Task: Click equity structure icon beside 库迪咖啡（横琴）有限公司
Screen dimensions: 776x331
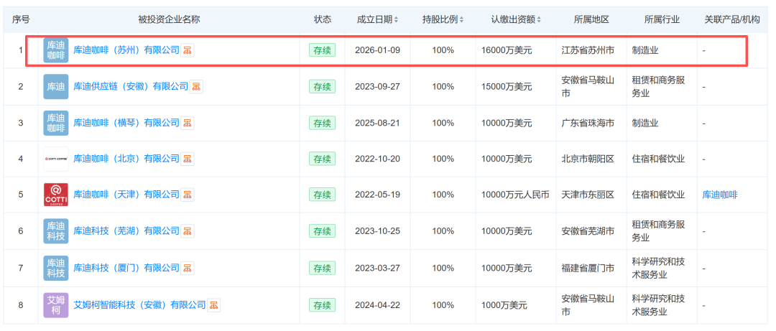Action: click(188, 123)
